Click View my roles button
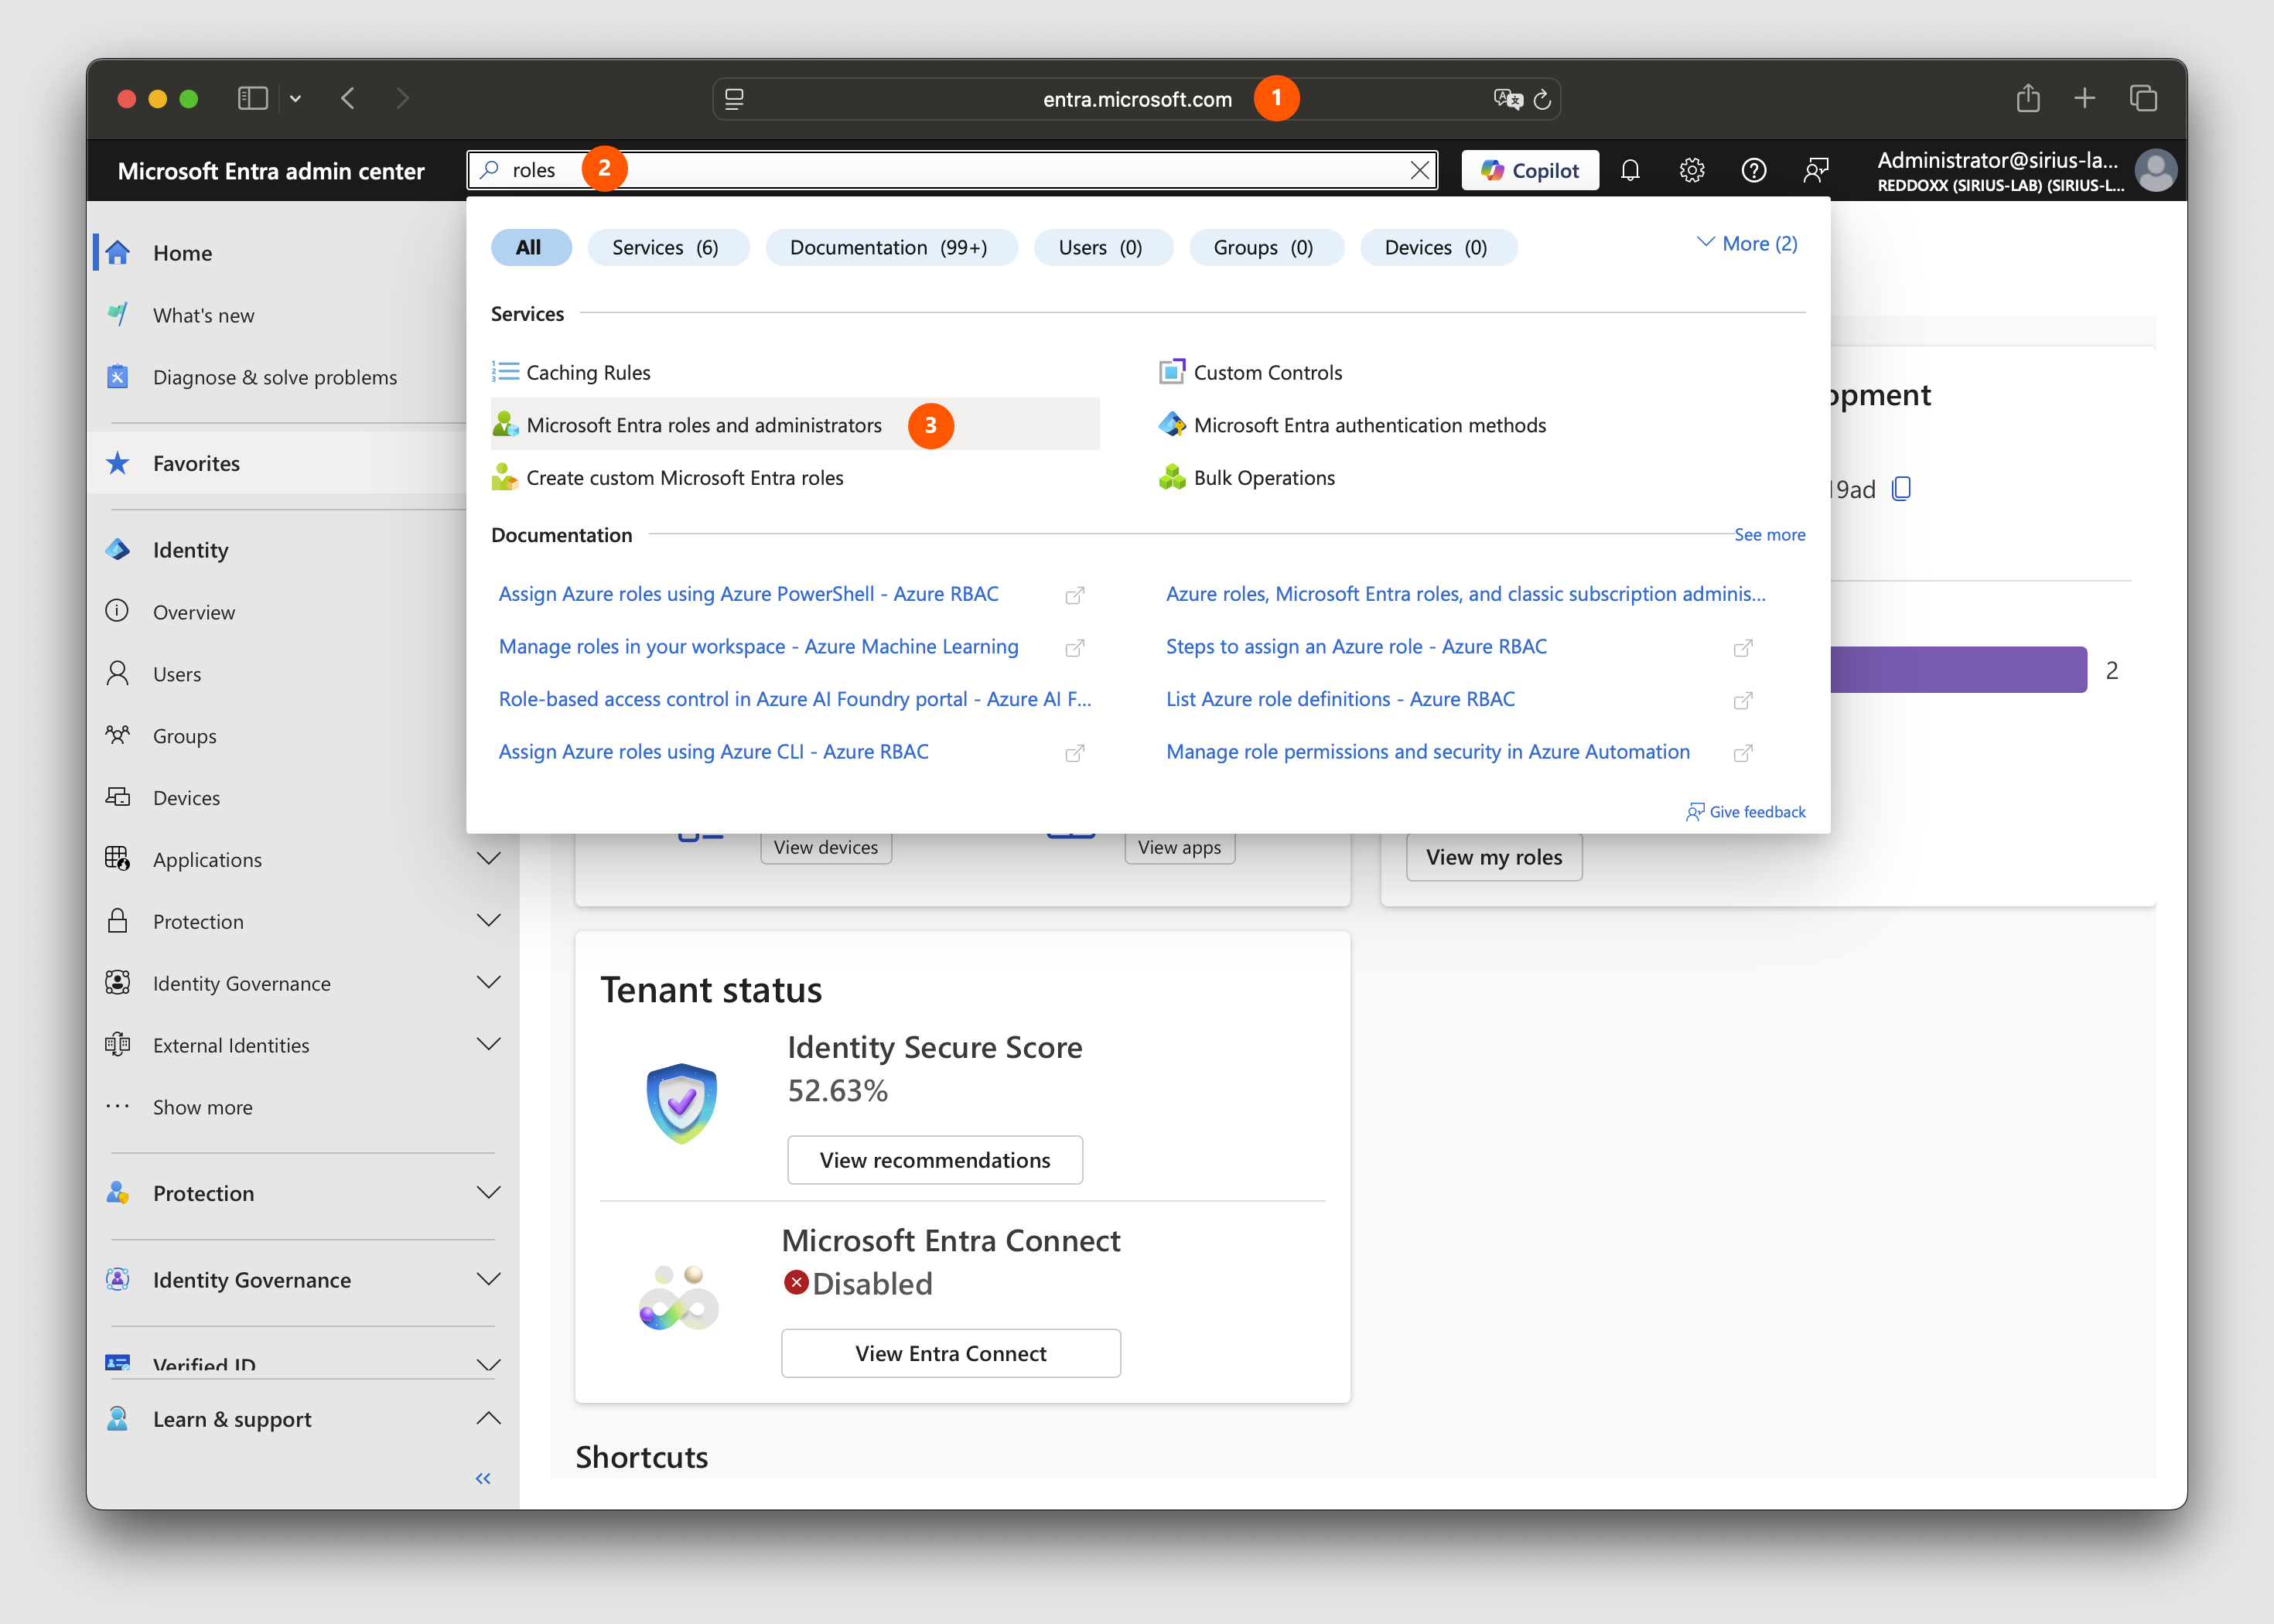The image size is (2274, 1624). click(1493, 857)
